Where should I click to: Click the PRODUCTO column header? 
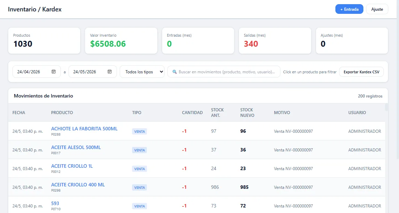coord(62,112)
